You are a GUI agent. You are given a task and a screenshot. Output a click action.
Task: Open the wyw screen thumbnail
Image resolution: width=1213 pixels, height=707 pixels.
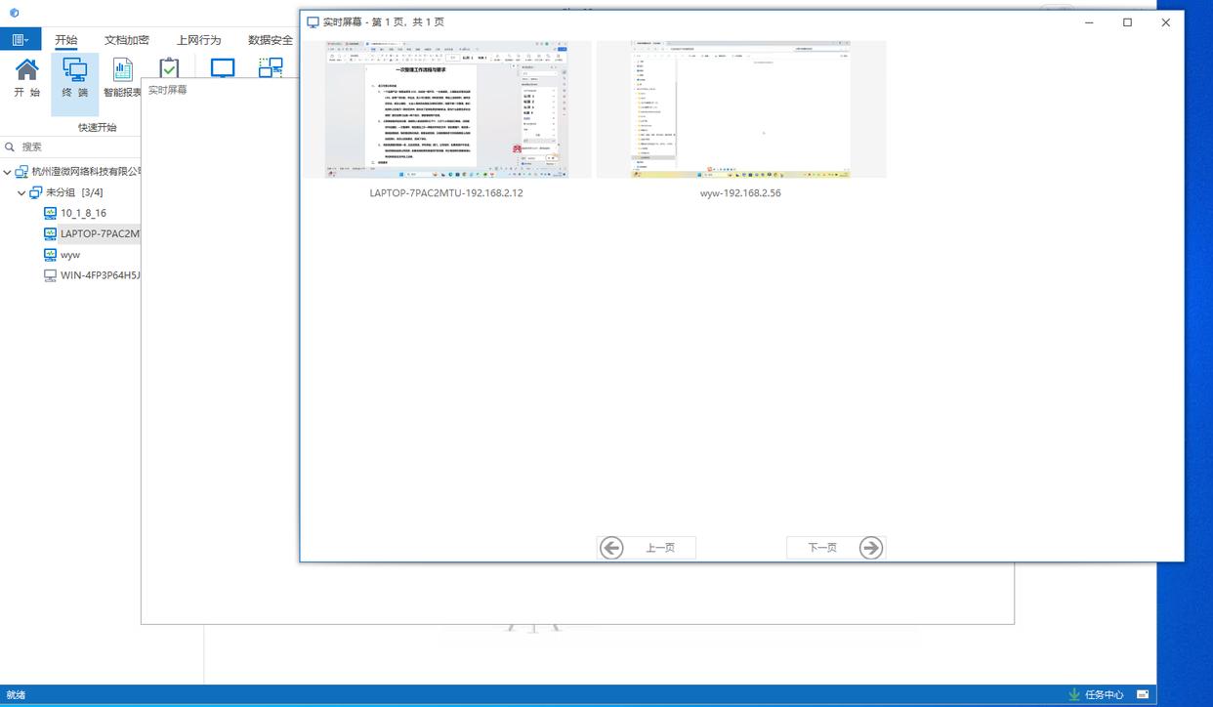click(740, 108)
